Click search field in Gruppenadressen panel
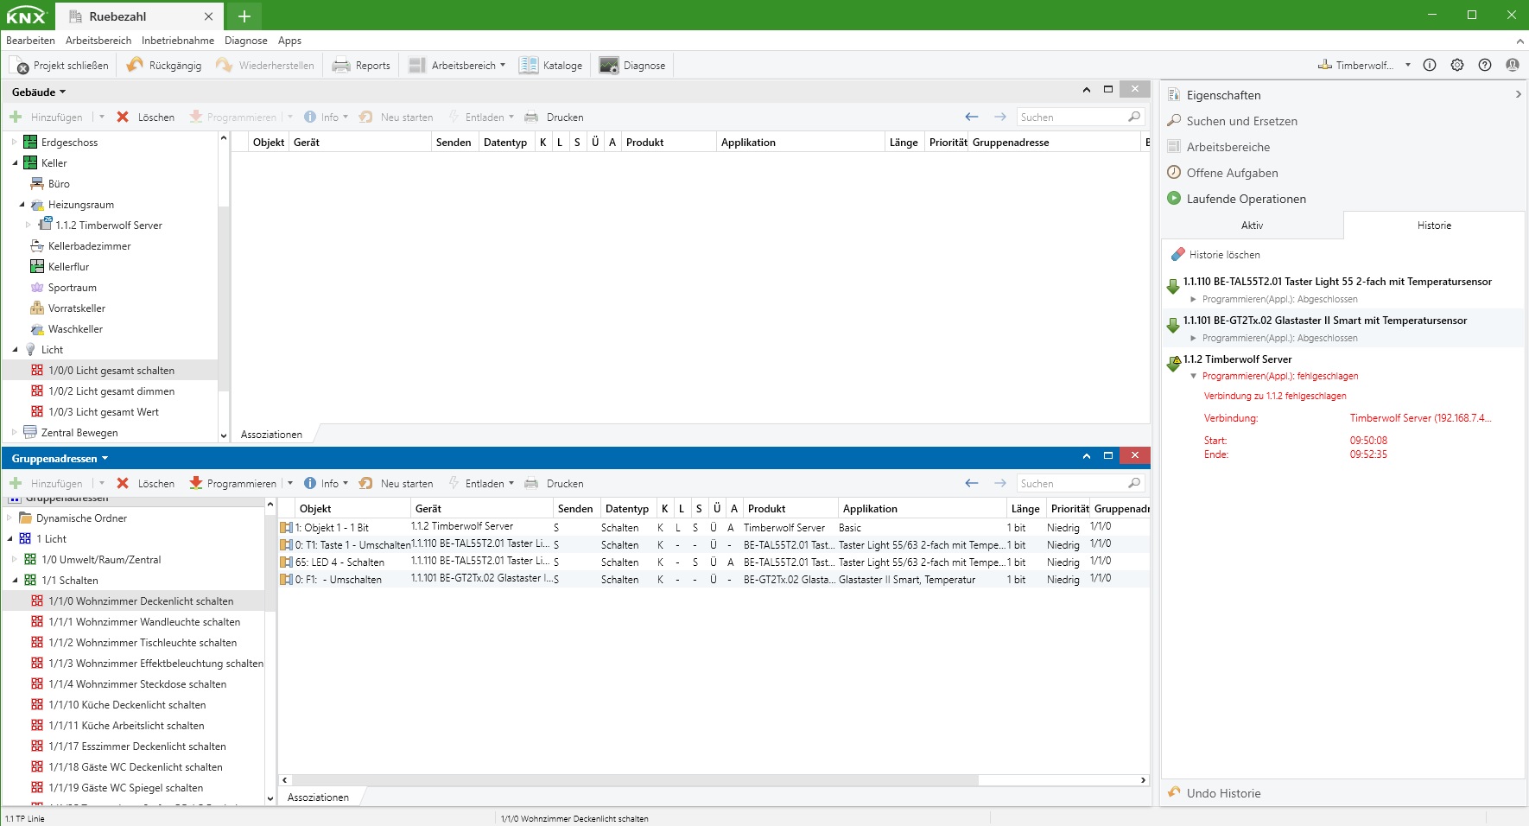Viewport: 1529px width, 826px height. pos(1080,483)
